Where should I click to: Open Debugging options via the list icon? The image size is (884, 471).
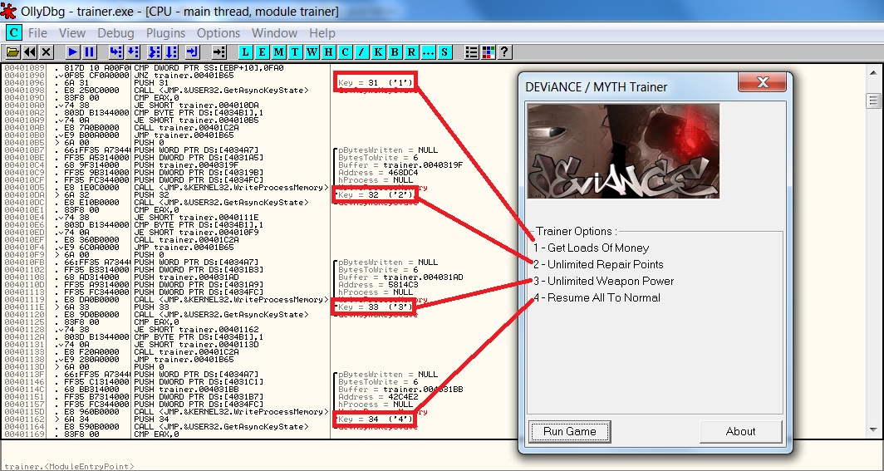click(471, 52)
